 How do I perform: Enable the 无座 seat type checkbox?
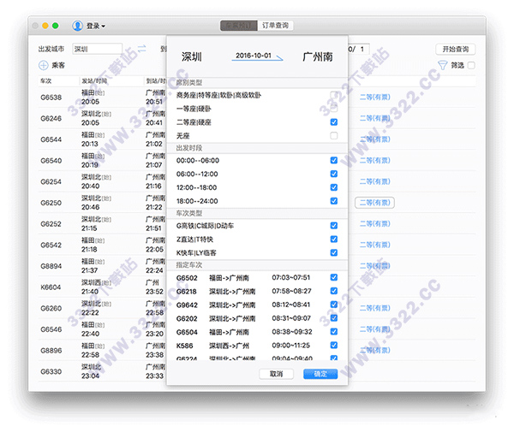coord(334,136)
